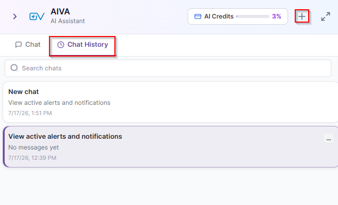
Task: Click the clock icon on Chat History tab
Action: coord(61,45)
